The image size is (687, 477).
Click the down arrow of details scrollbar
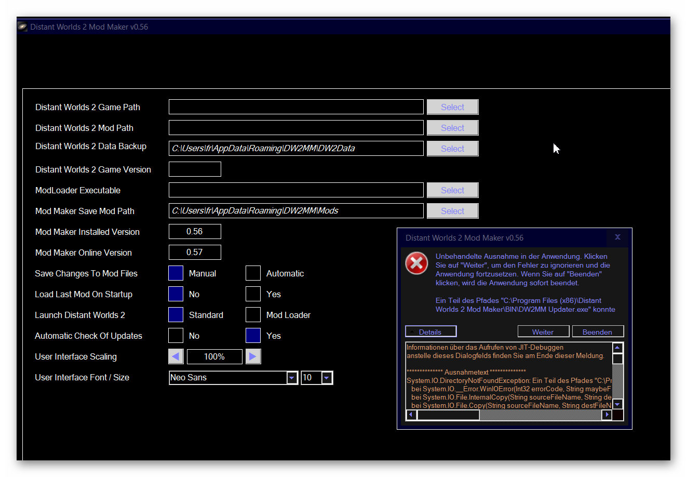coord(617,404)
